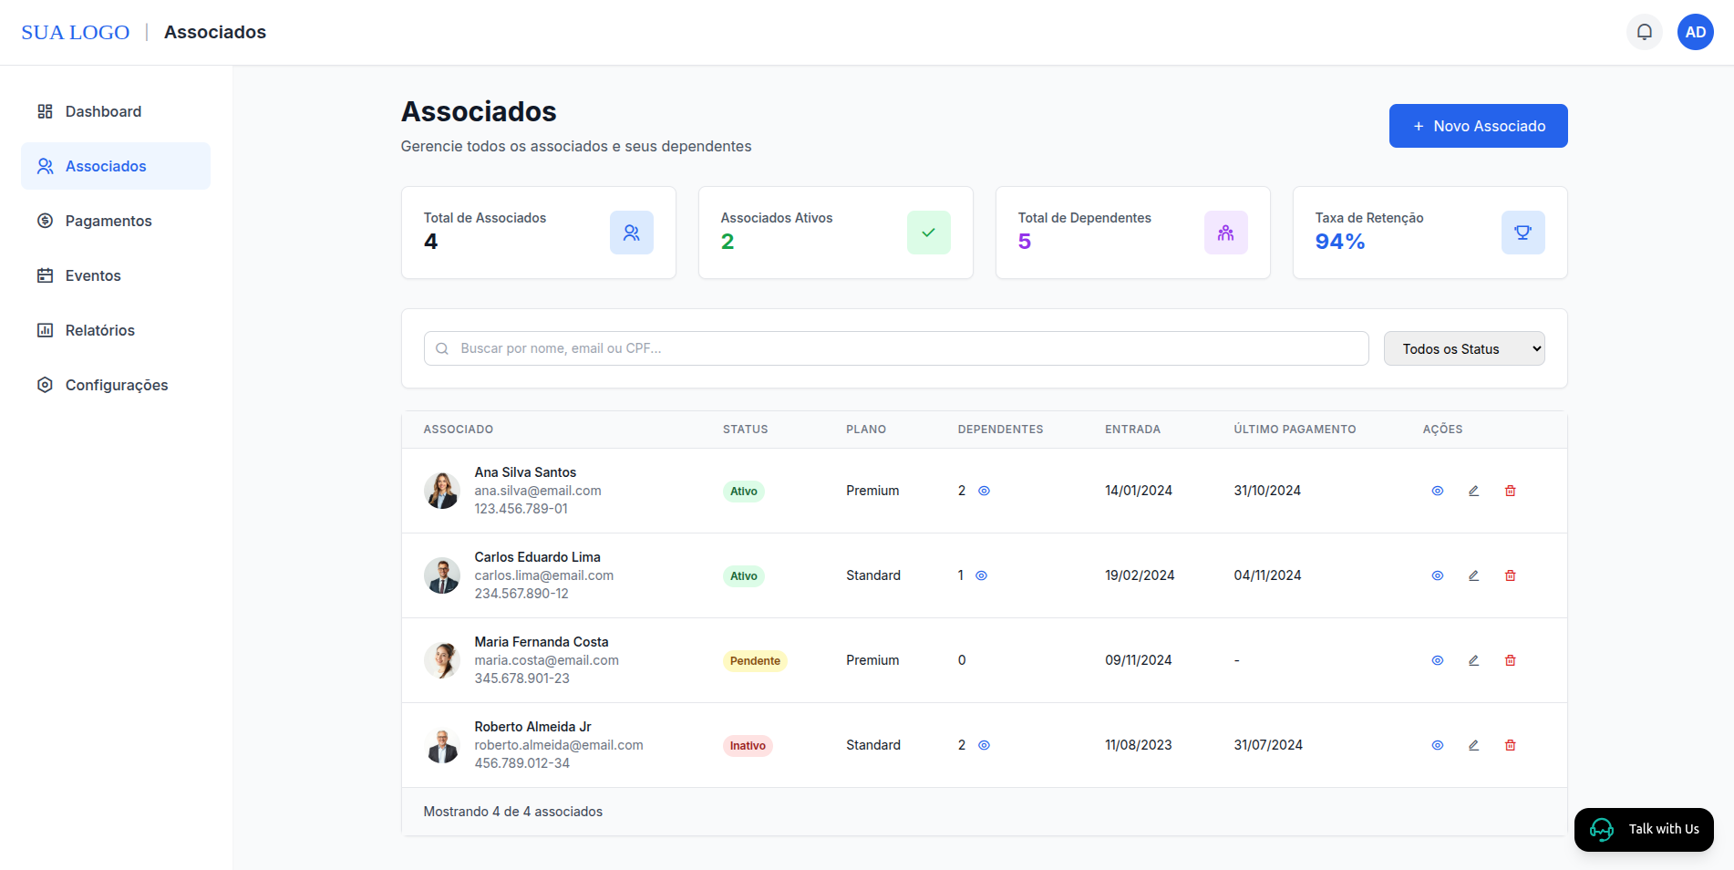Select the Dashboard sidebar icon
Image resolution: width=1734 pixels, height=870 pixels.
(45, 110)
